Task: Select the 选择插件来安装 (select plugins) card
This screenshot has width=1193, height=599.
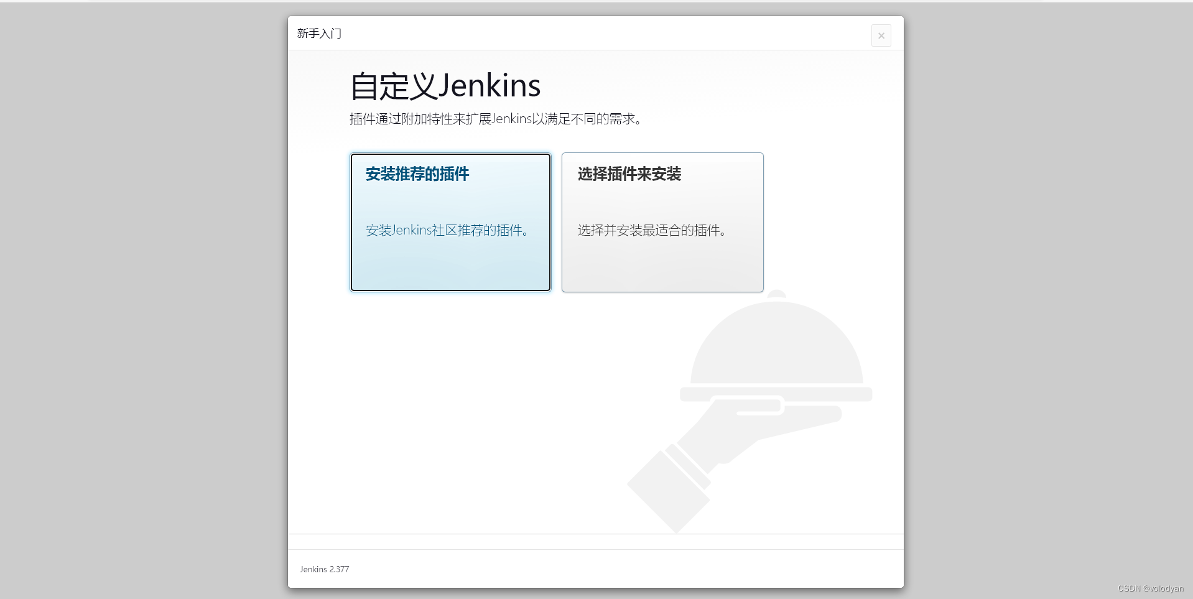Action: pyautogui.click(x=662, y=222)
